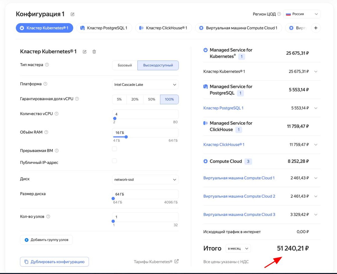The image size is (337, 274).
Task: Click Managed Service for Kubernetes icon in summary
Action: (x=205, y=50)
